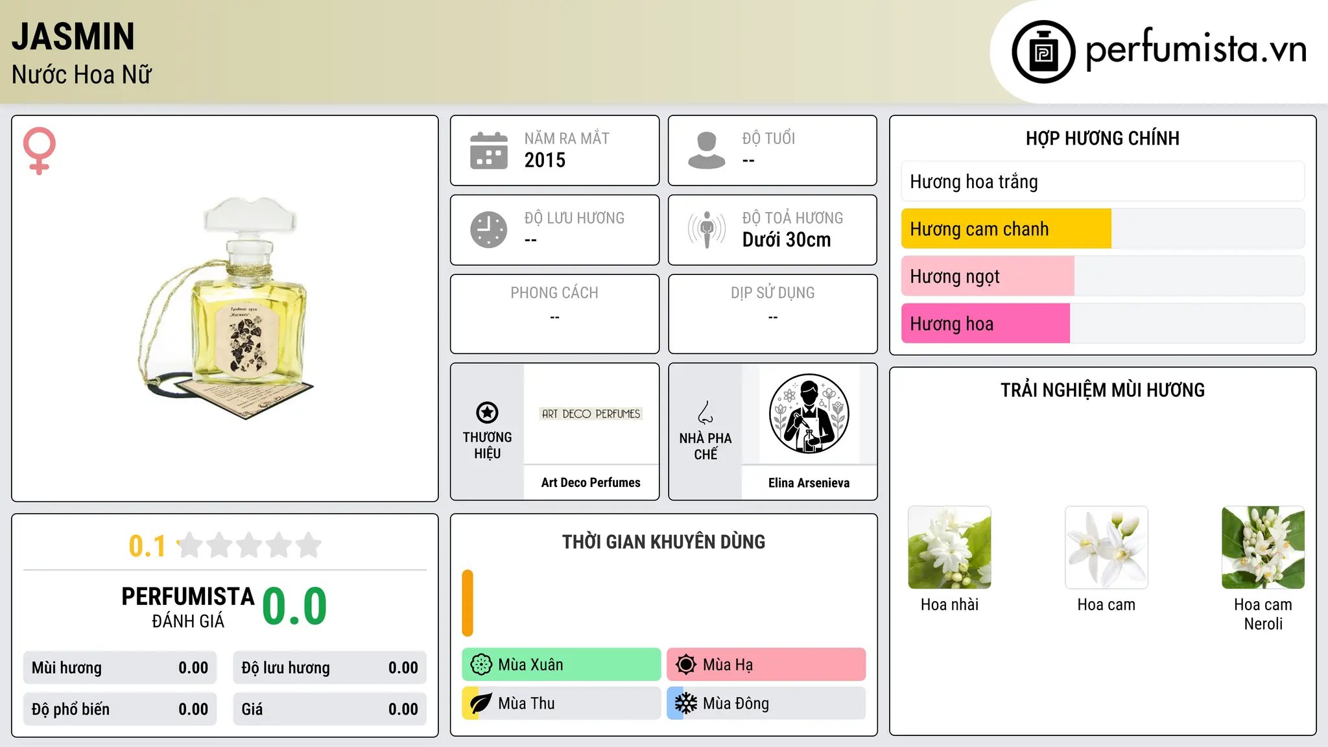The height and width of the screenshot is (747, 1328).
Task: Click the Mùi hương score row
Action: (x=120, y=668)
